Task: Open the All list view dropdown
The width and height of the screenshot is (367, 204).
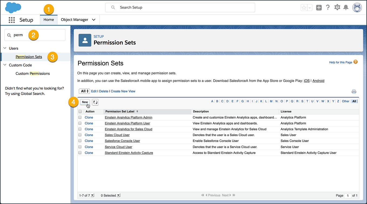Action: pos(85,91)
